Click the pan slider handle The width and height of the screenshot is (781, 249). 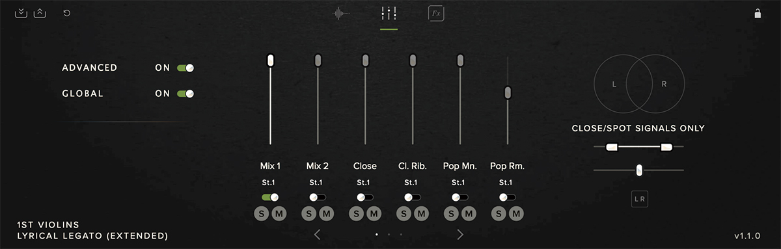(639, 170)
